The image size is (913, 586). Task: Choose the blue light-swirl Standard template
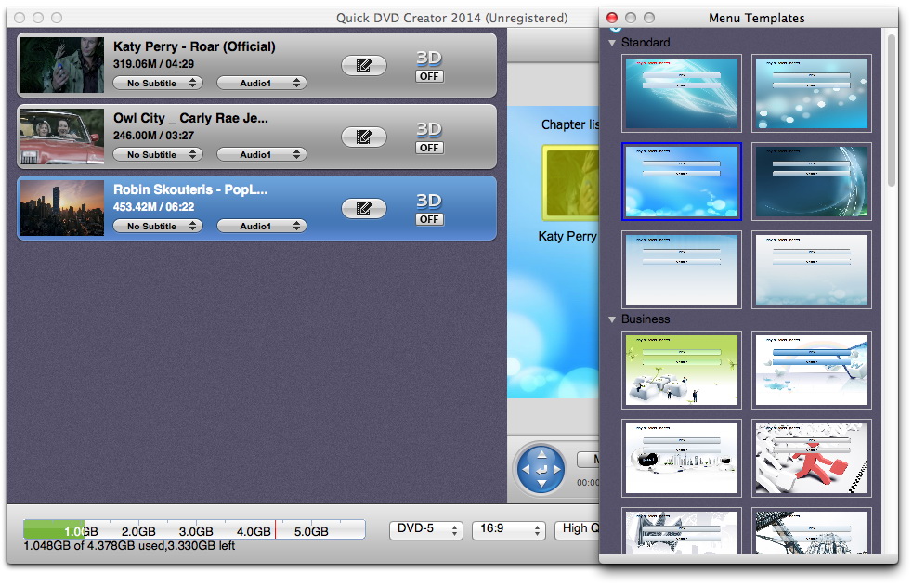click(681, 93)
